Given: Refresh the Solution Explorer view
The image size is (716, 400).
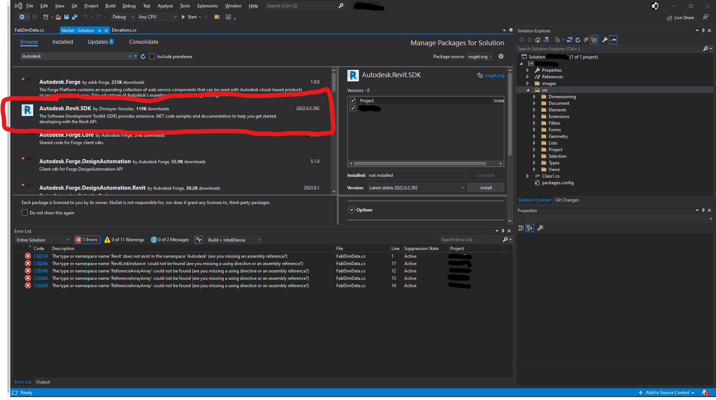Looking at the screenshot, I should point(578,40).
